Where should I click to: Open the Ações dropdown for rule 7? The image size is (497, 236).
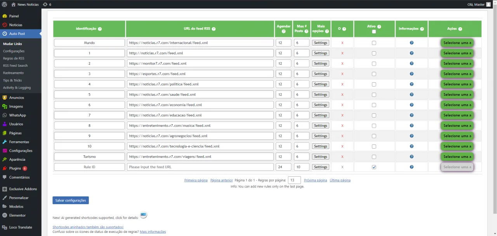457,115
